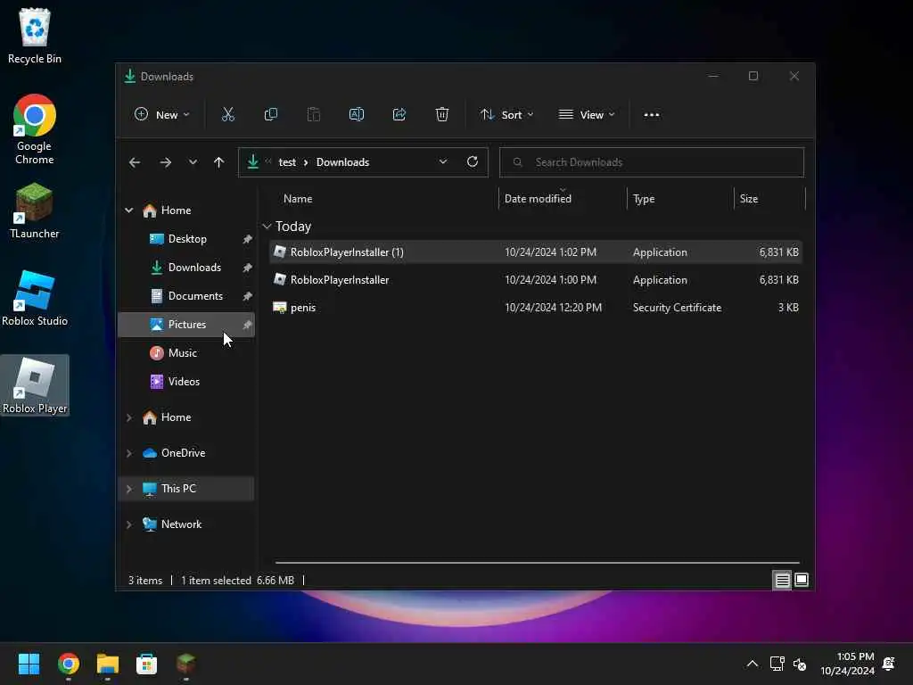Open the Windows Start menu
The width and height of the screenshot is (913, 685).
click(x=29, y=664)
